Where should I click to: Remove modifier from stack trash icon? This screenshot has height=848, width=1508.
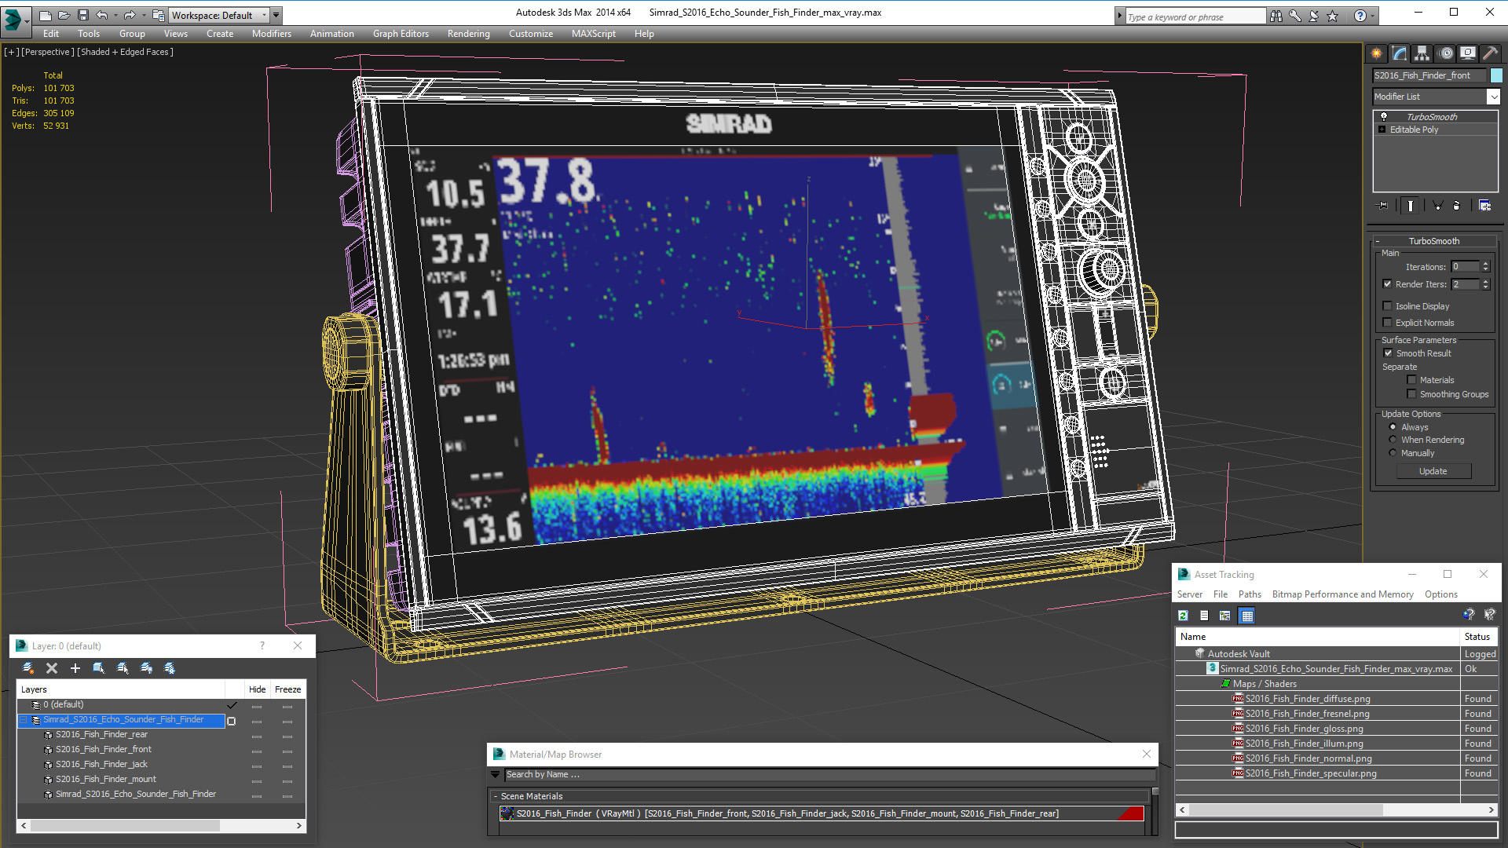[1457, 206]
